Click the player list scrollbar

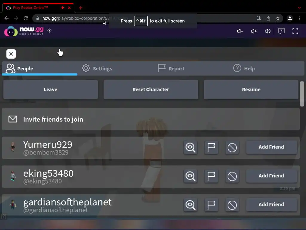coord(302,94)
